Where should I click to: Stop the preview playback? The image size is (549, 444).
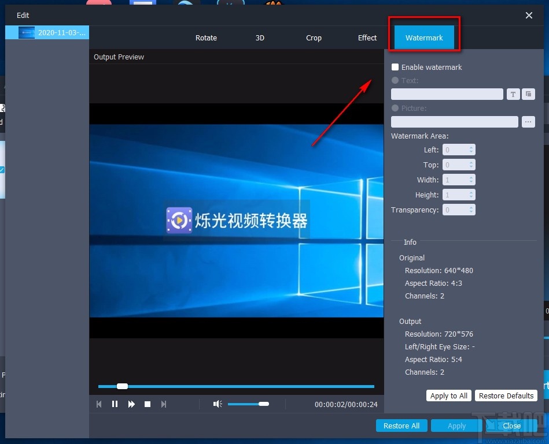coord(147,404)
